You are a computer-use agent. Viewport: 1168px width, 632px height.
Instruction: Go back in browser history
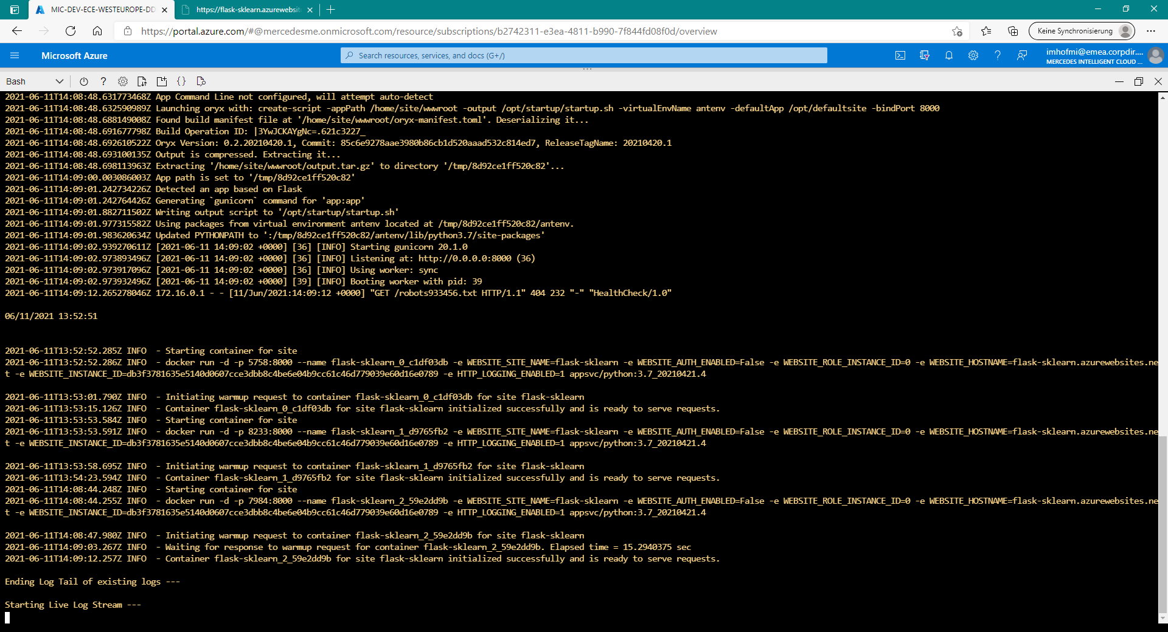(17, 31)
